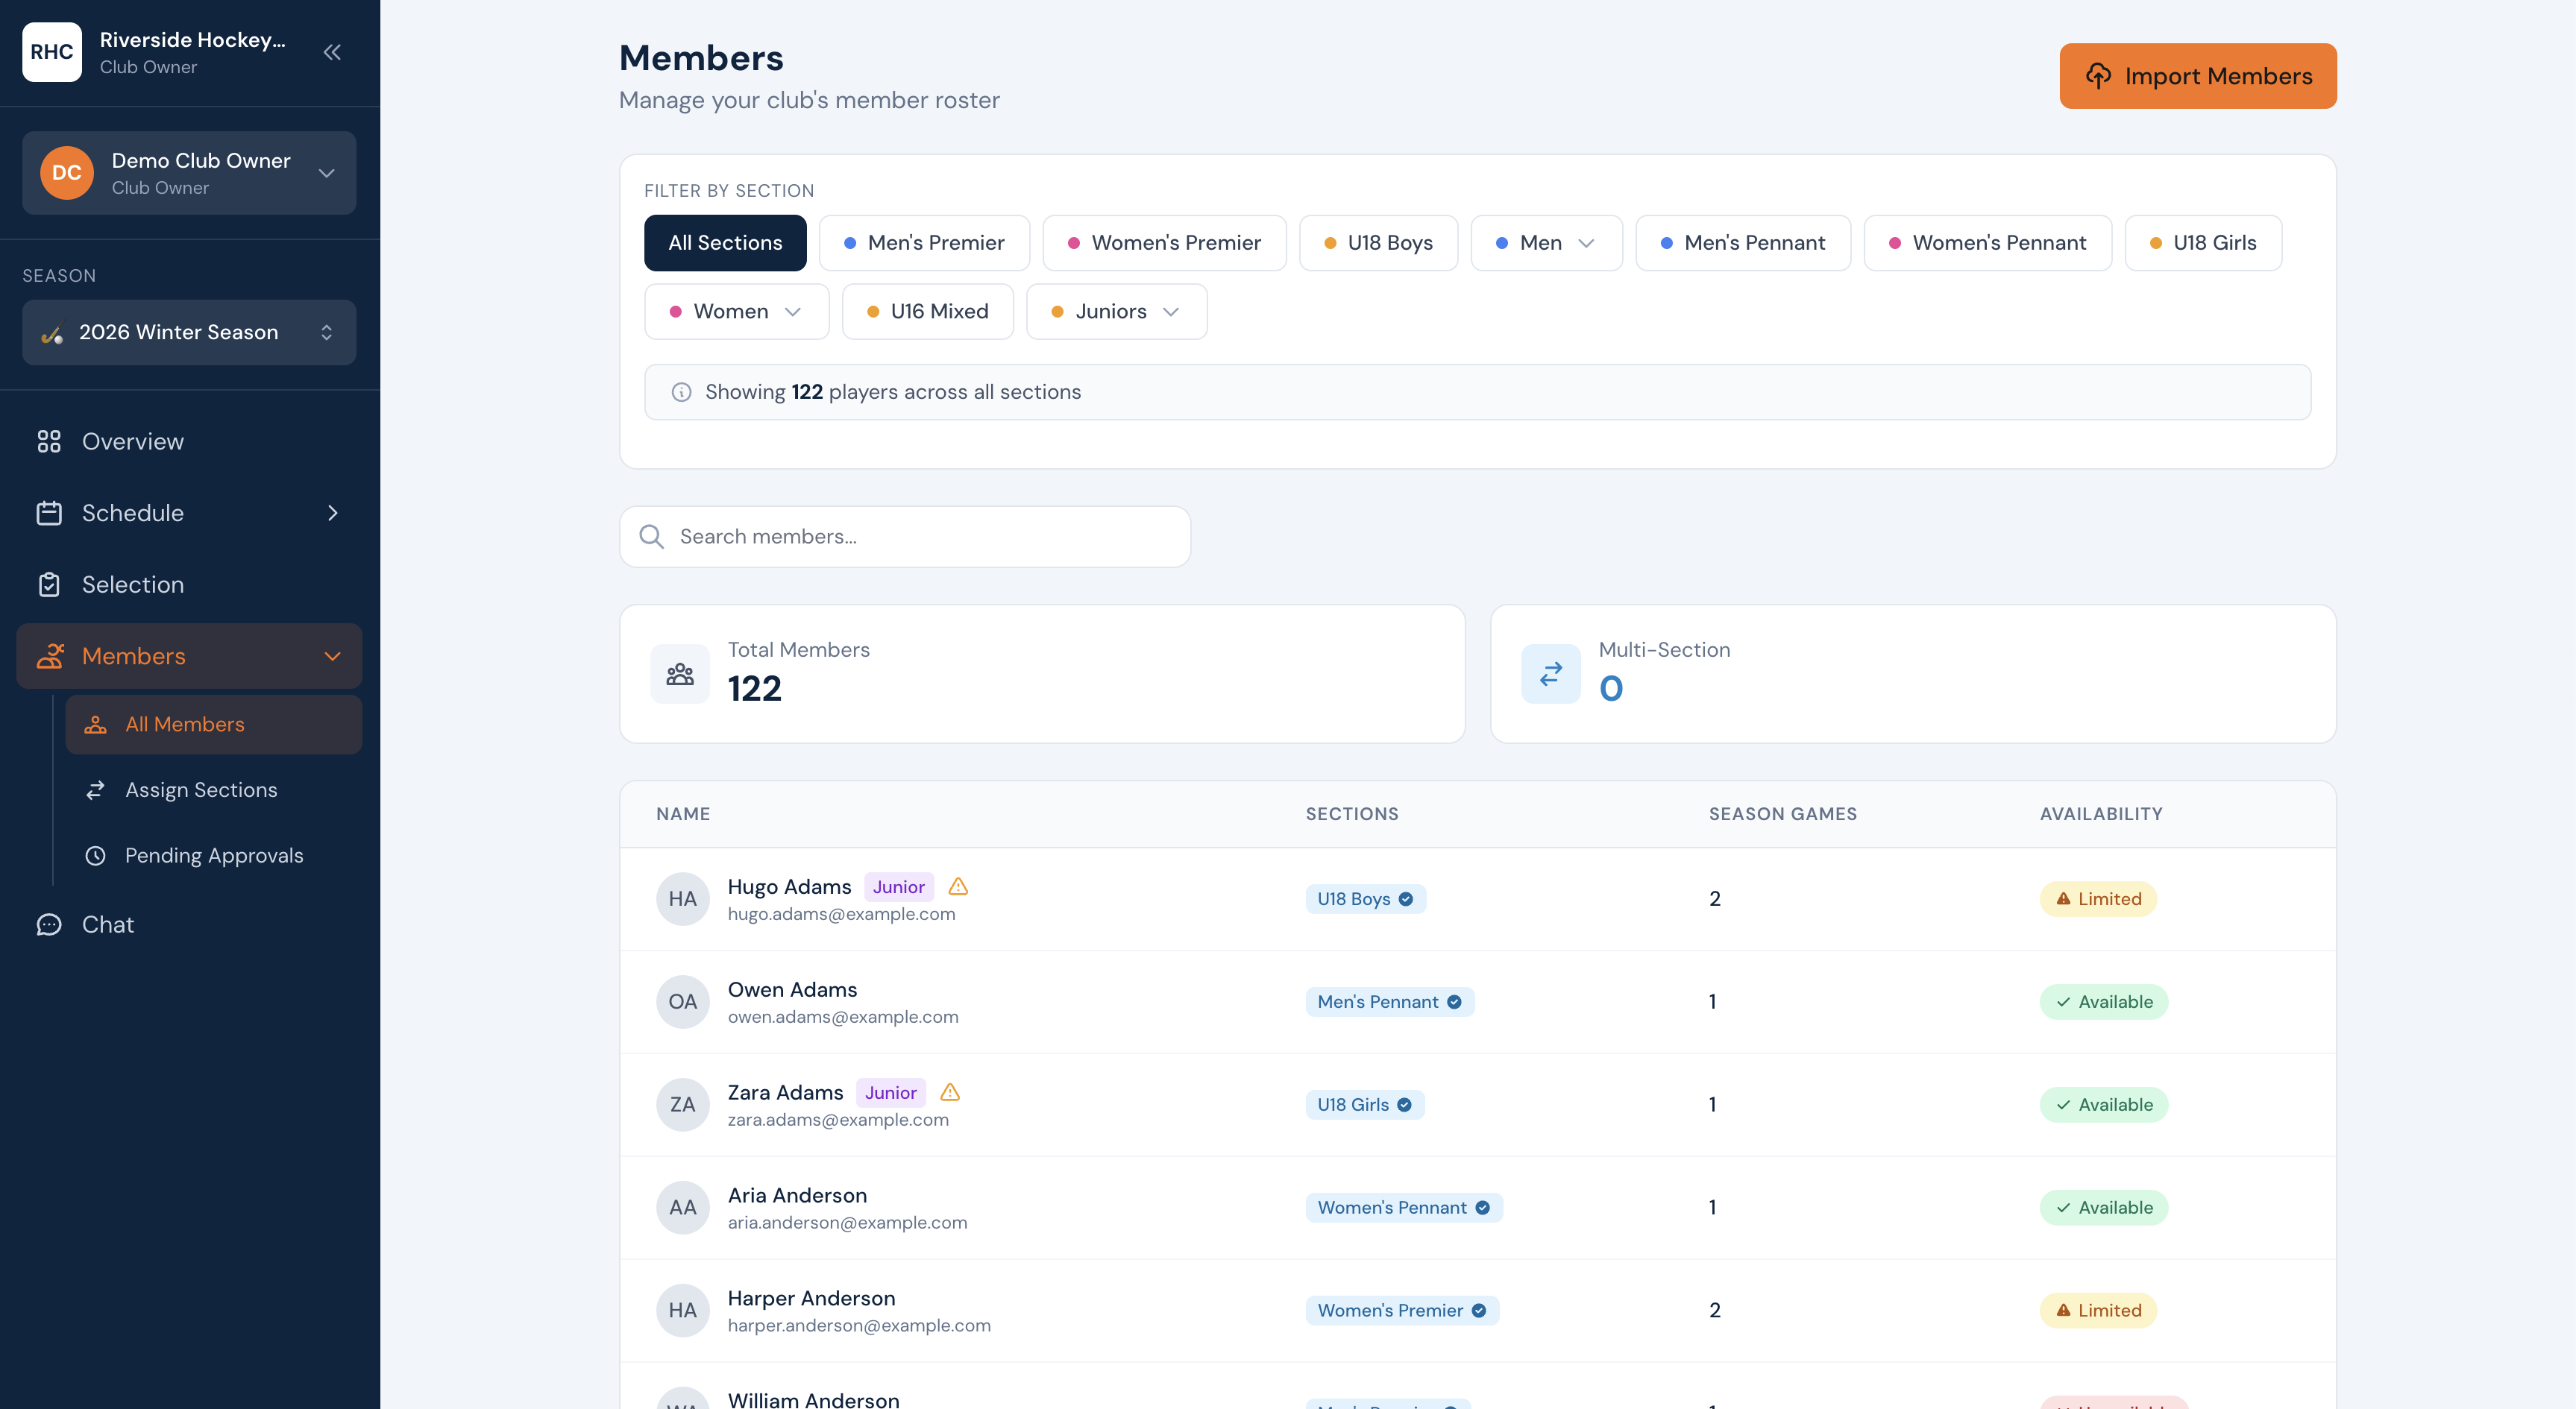Viewport: 2576px width, 1409px height.
Task: Click the Selection clipboard icon
Action: (49, 584)
